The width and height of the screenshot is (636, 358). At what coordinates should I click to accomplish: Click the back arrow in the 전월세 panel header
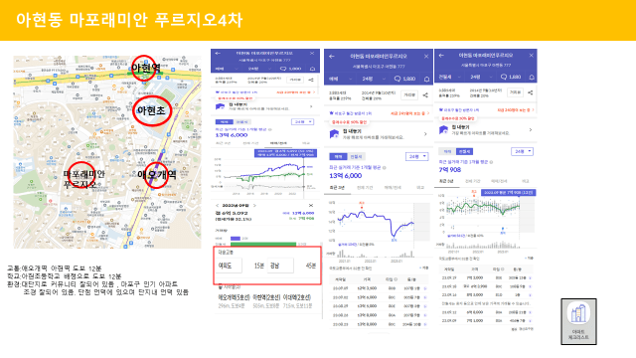pos(441,56)
